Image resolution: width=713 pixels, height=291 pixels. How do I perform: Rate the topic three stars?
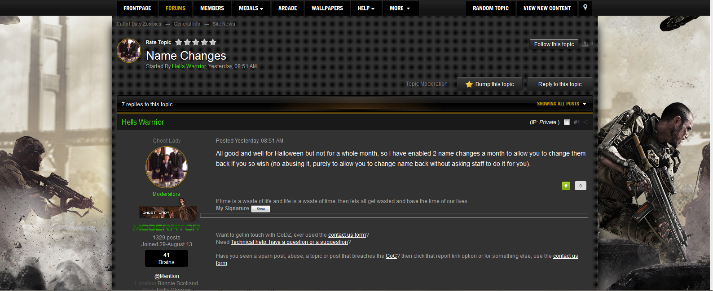pos(196,42)
